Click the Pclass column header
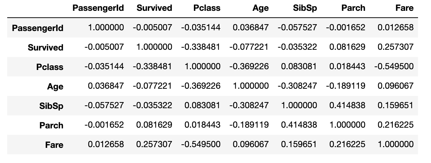Viewport: 431px width, 163px height. coord(206,8)
